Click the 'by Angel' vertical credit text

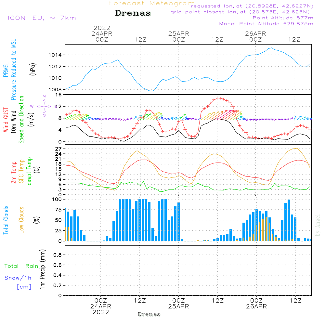318,225
